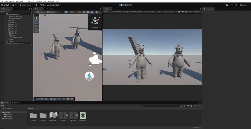Select the combined Transform tool
Screen dimensions: 251x129
(x=37, y=31)
